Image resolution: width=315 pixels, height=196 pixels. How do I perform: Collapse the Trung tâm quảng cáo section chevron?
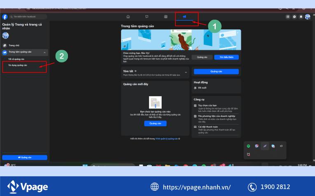click(x=44, y=52)
